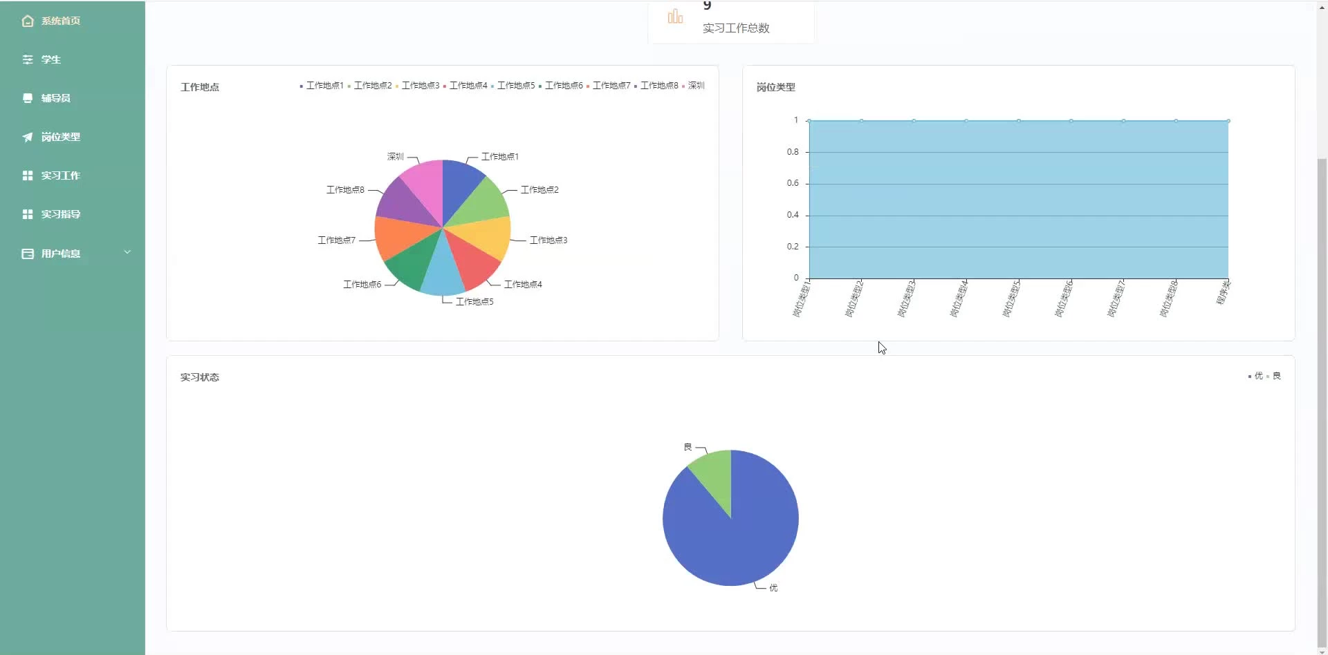Image resolution: width=1328 pixels, height=655 pixels.
Task: Toggle the 工作地点5 legend entry
Action: click(x=513, y=86)
